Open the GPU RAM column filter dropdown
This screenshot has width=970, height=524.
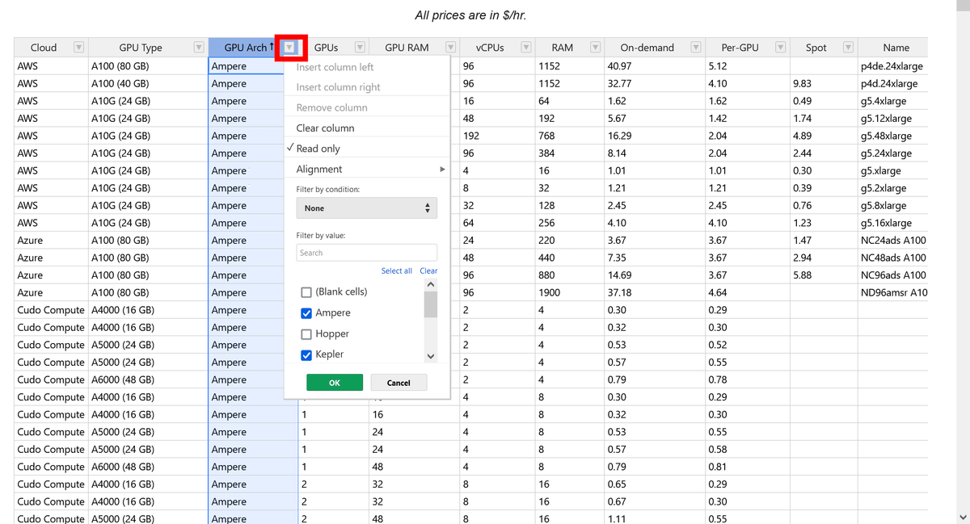pos(451,48)
